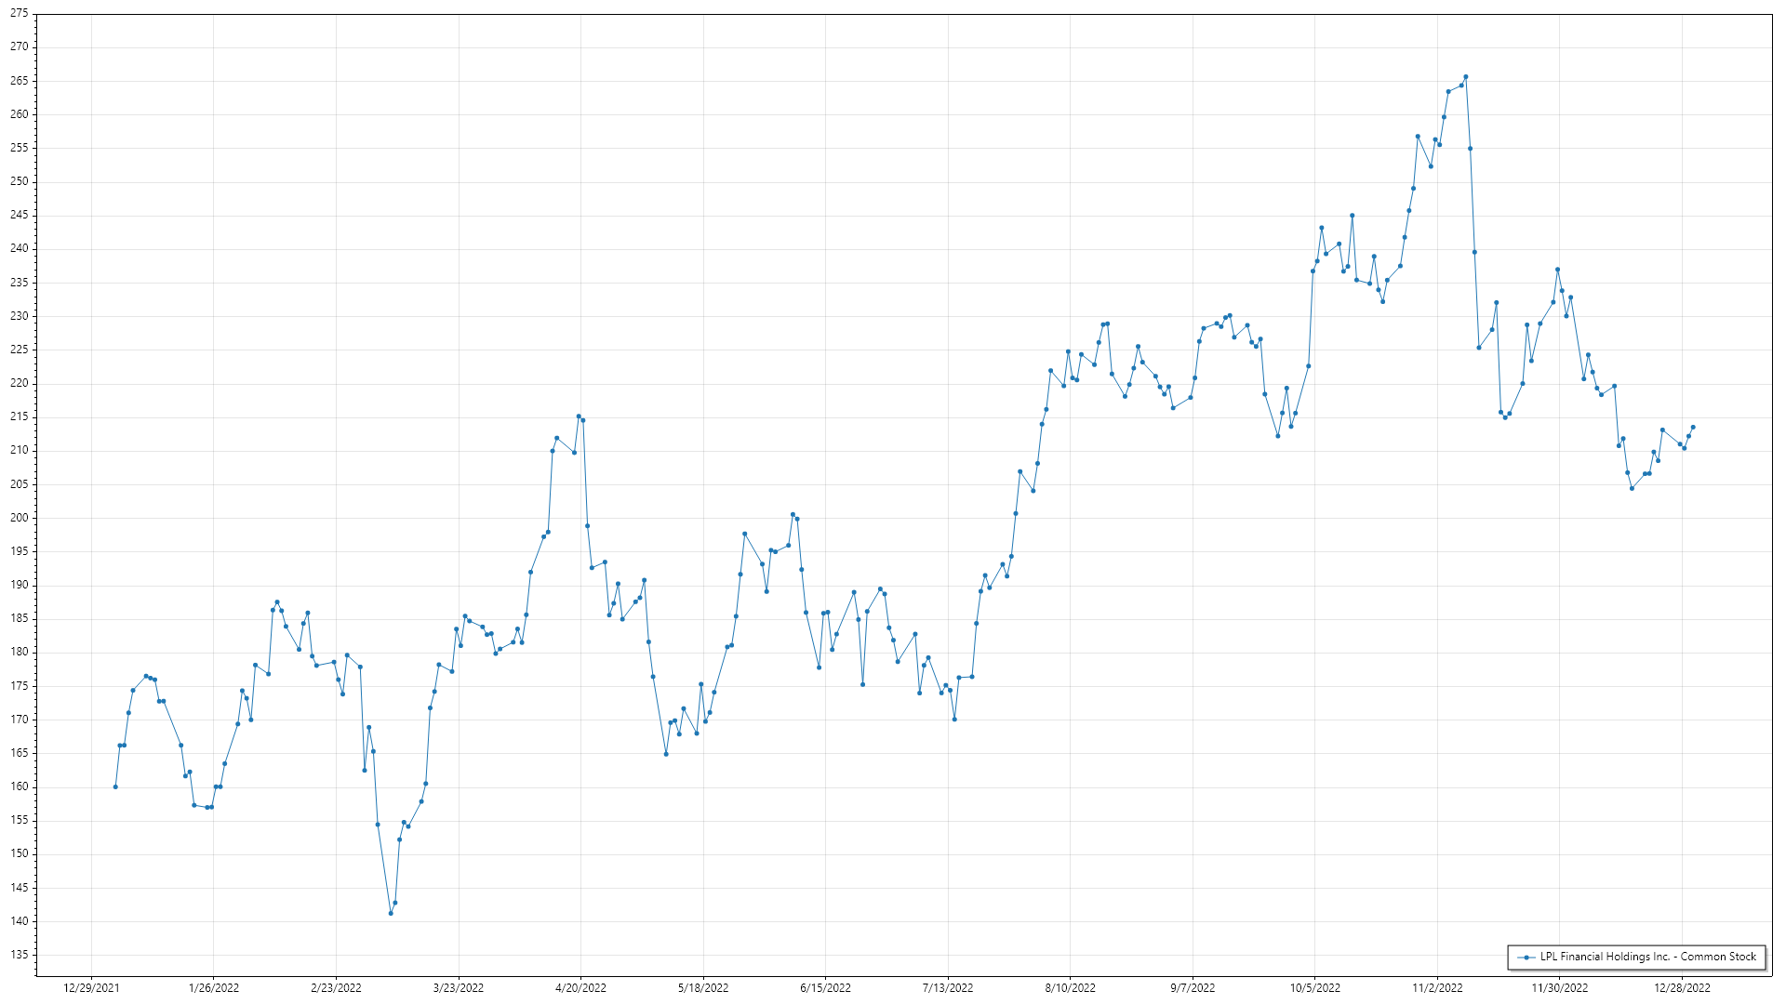Click the 12/29/2021 x-axis date label
Viewport: 1786px width, 1004px height.
91,988
